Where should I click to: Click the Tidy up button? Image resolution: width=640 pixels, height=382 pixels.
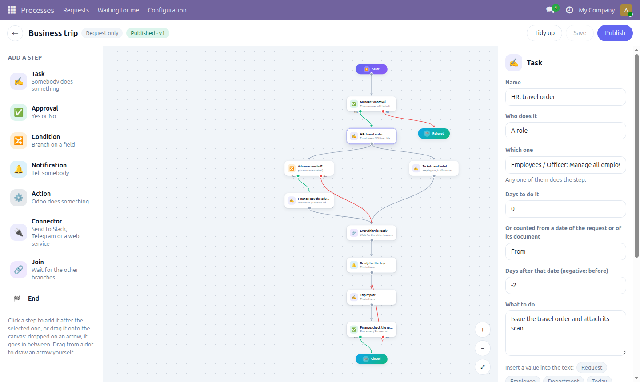tap(544, 33)
